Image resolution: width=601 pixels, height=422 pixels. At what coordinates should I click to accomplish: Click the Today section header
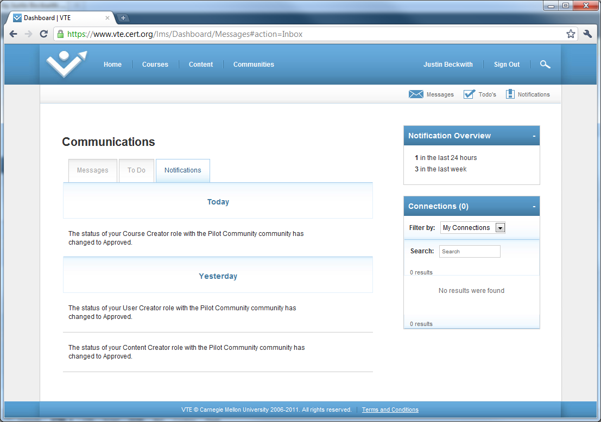tap(218, 201)
